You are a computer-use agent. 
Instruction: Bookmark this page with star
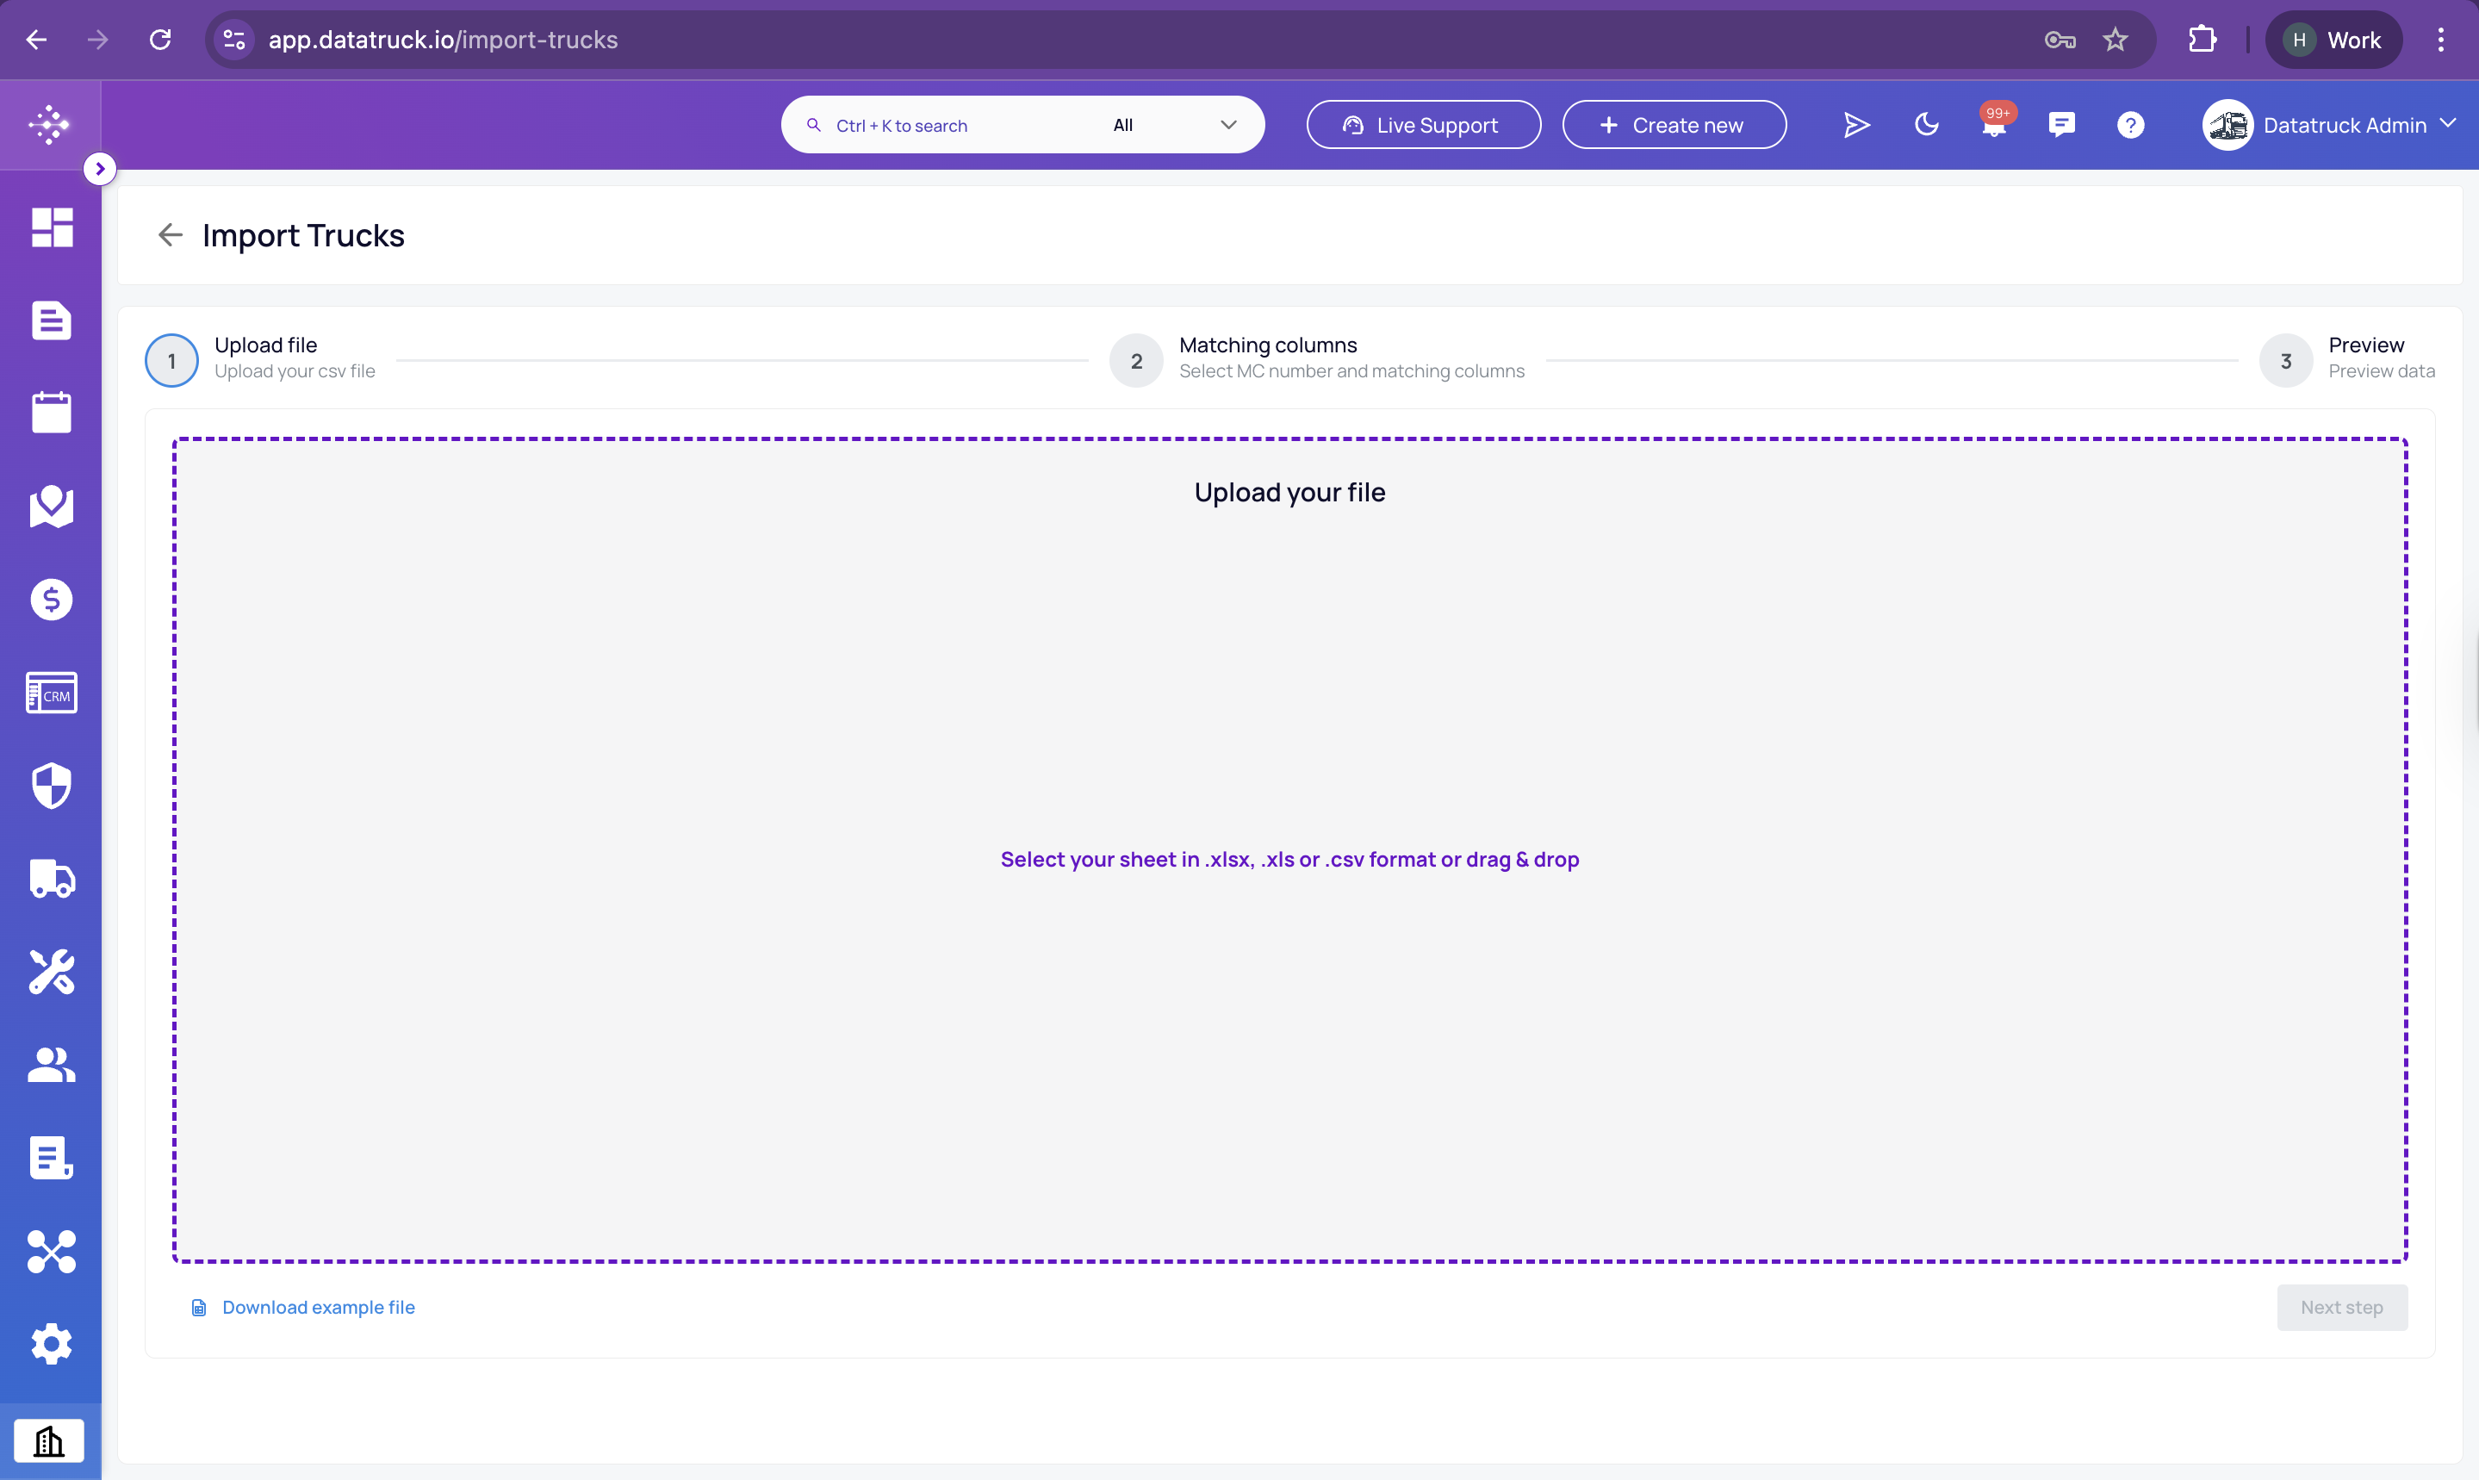click(2115, 40)
